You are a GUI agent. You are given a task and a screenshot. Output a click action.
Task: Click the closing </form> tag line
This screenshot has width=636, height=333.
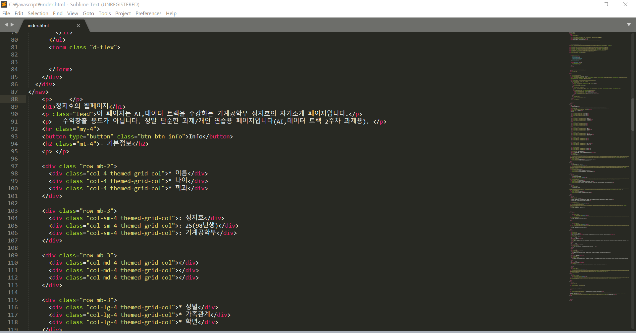pos(61,69)
